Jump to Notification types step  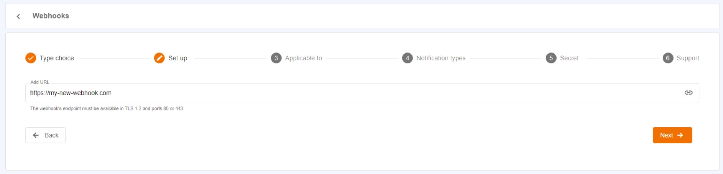(x=441, y=58)
